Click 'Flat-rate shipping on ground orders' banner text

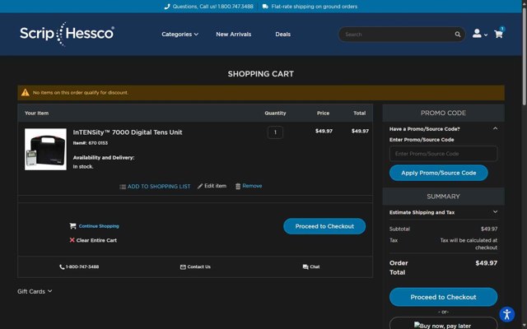[315, 7]
